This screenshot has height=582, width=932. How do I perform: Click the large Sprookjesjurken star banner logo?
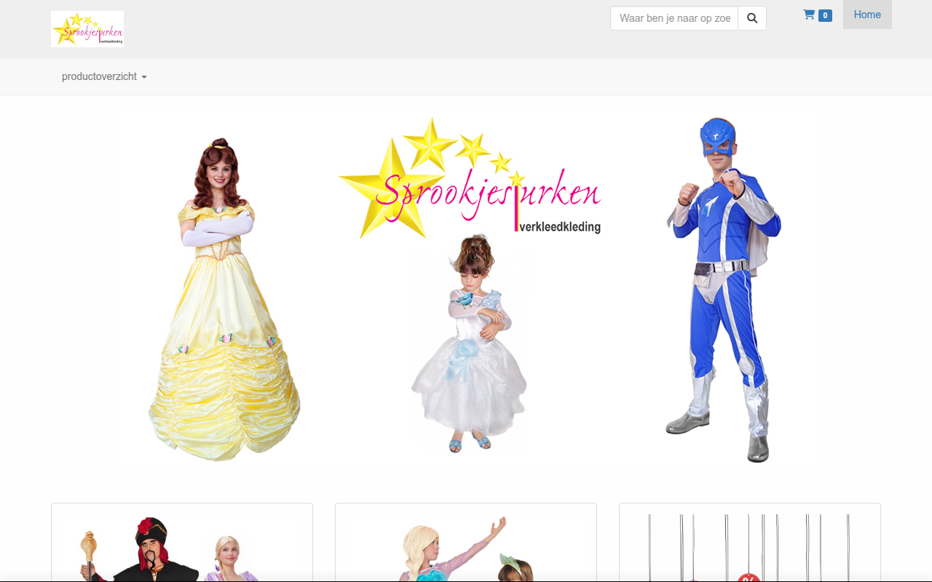pyautogui.click(x=470, y=178)
